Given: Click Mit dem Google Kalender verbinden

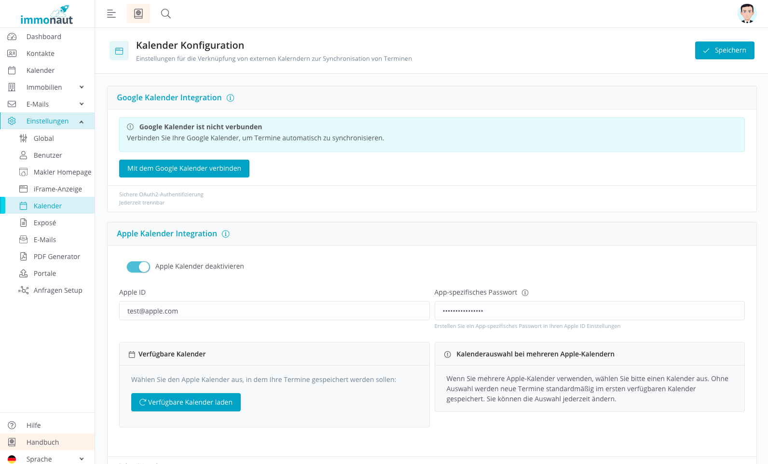Looking at the screenshot, I should 184,168.
